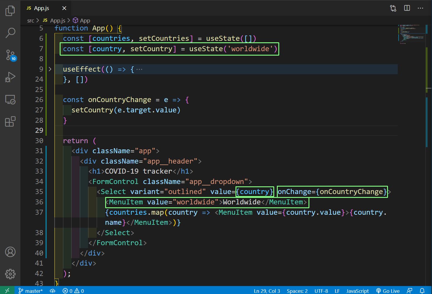Image resolution: width=432 pixels, height=294 pixels.
Task: Close the App.js tab
Action: (x=64, y=8)
